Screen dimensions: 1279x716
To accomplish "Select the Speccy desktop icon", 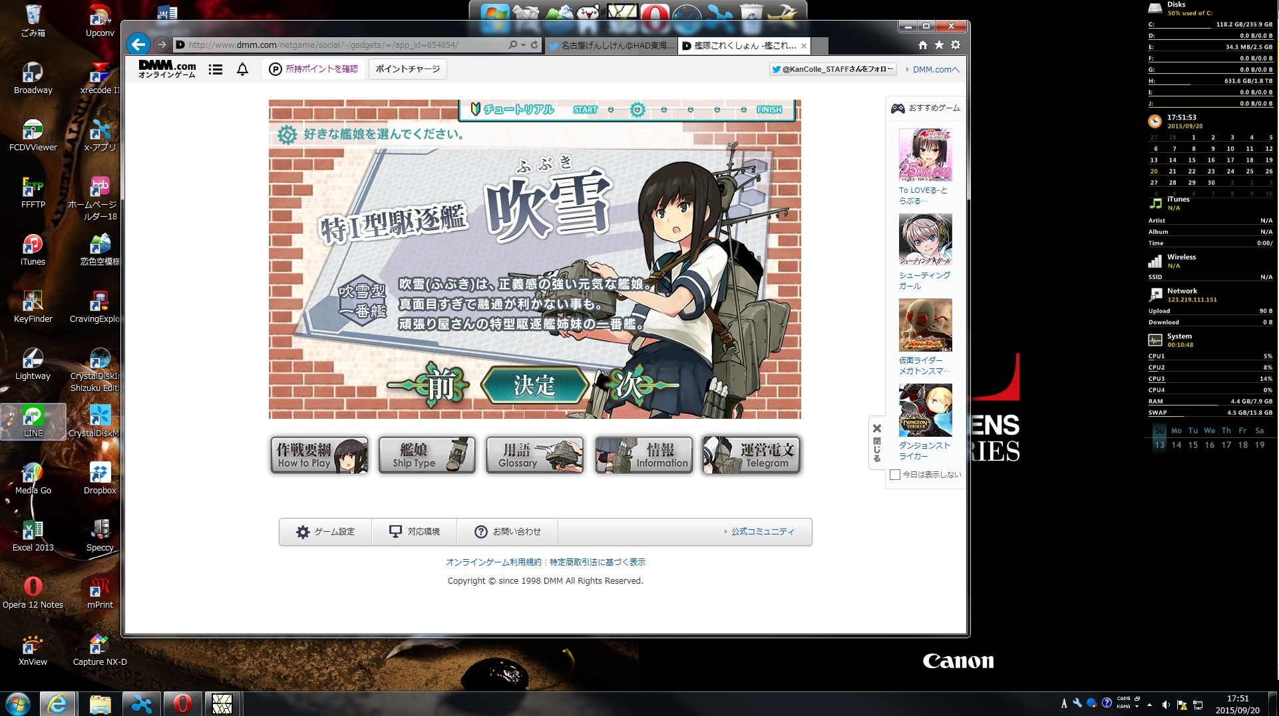I will pos(100,536).
